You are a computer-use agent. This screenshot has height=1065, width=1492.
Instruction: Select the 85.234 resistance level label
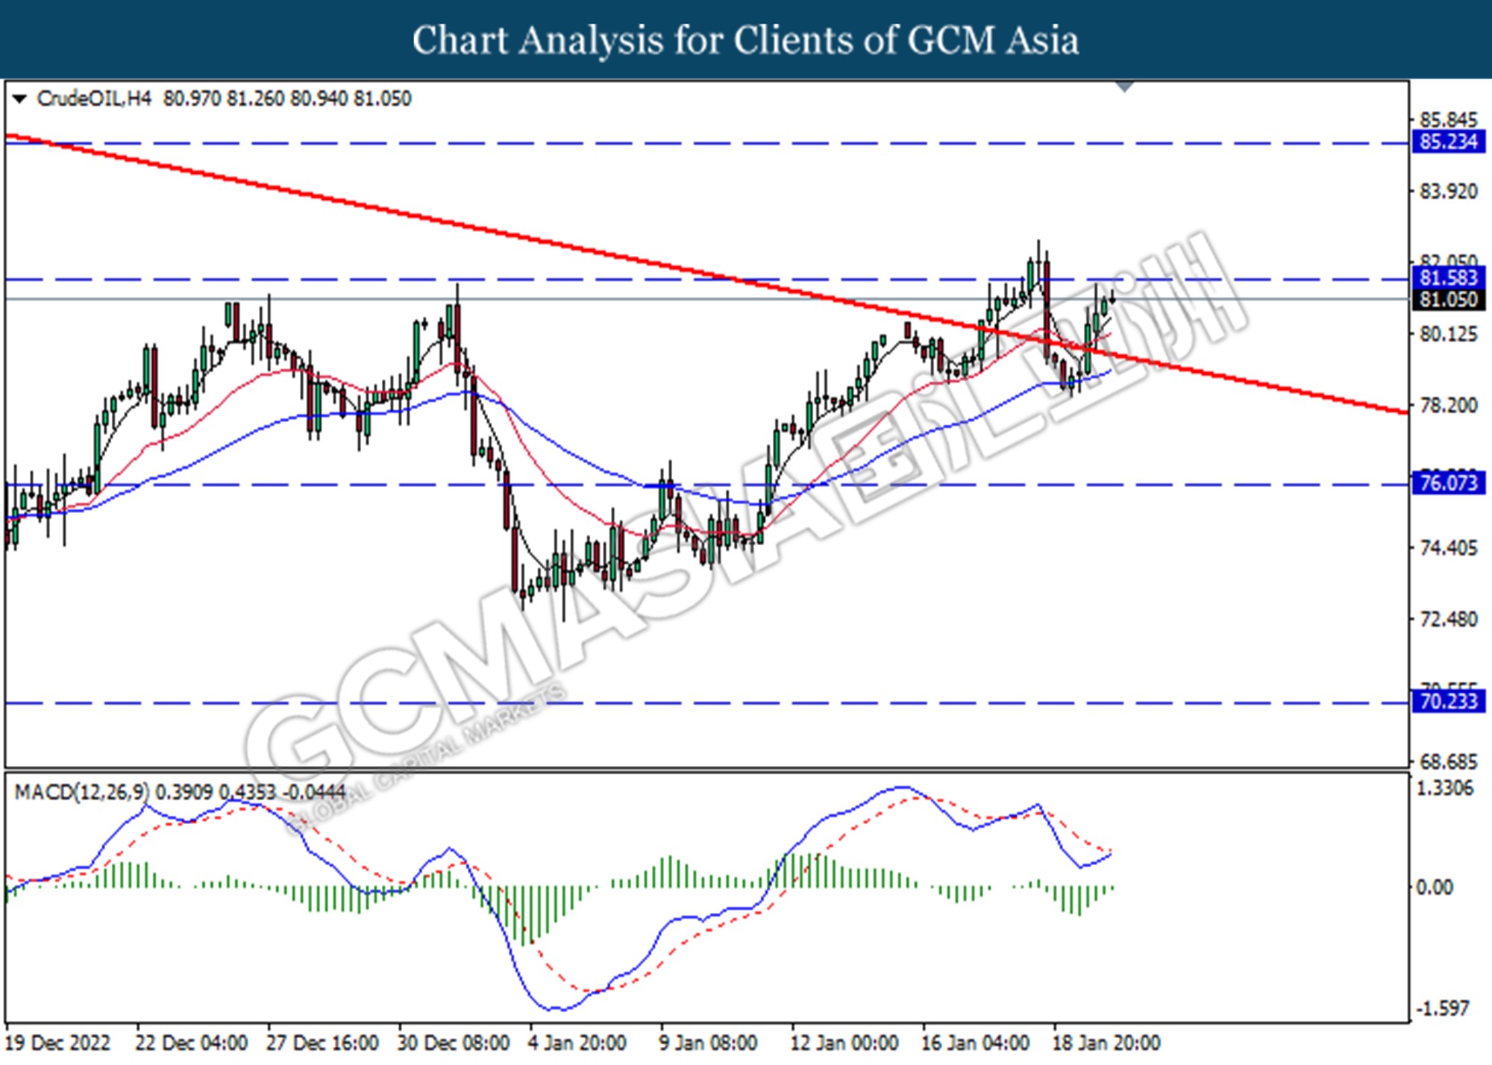coord(1449,142)
